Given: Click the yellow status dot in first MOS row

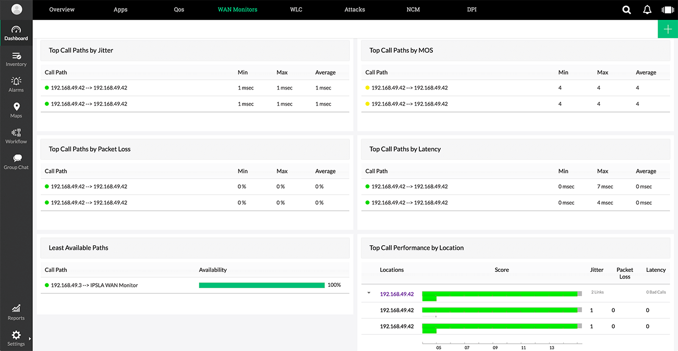Looking at the screenshot, I should coord(367,88).
